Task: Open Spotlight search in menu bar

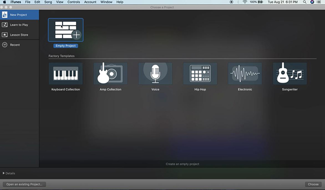Action: 304,2
